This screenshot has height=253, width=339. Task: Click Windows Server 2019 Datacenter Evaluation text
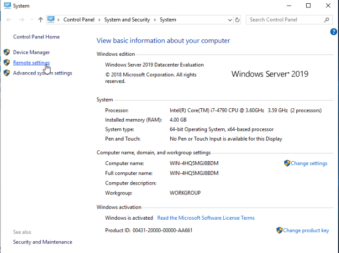pyautogui.click(x=154, y=65)
